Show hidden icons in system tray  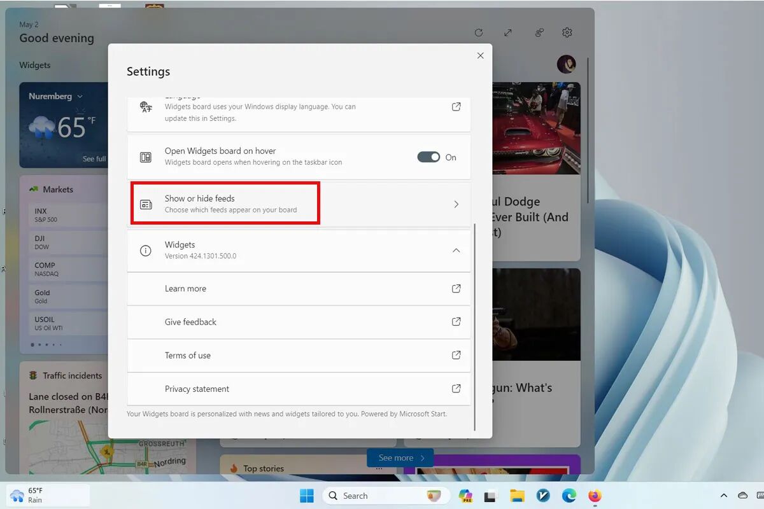[x=723, y=496]
